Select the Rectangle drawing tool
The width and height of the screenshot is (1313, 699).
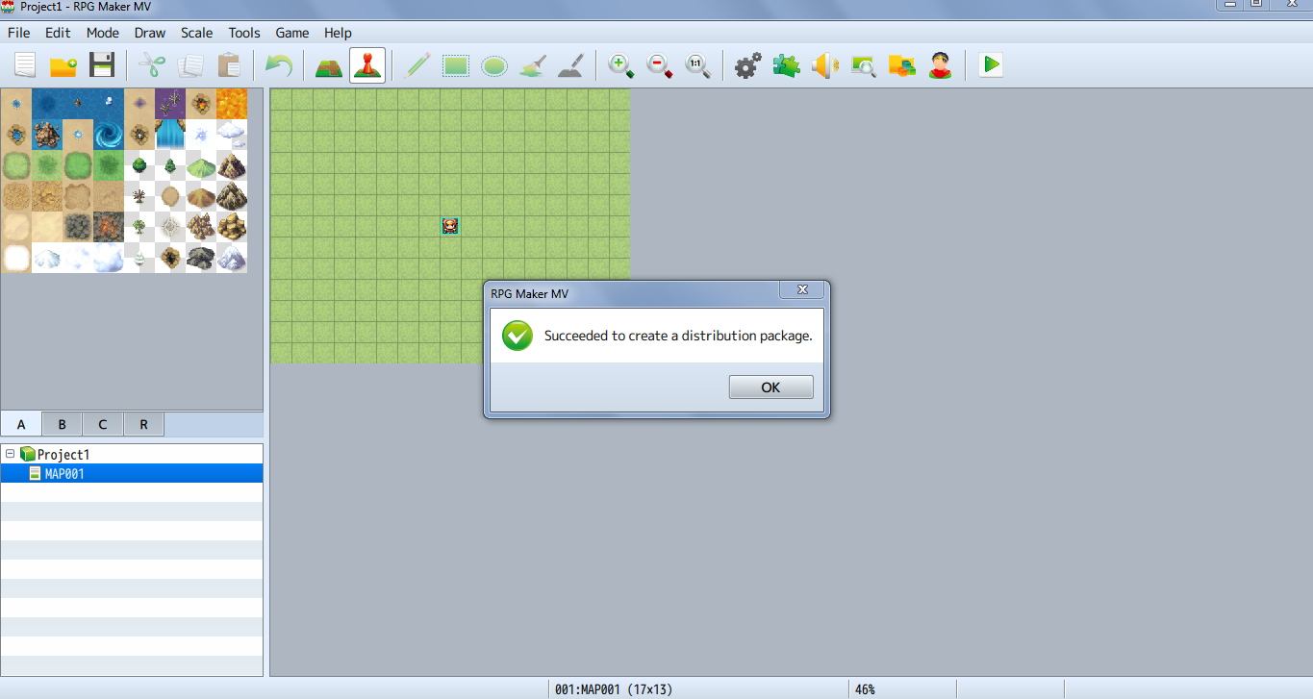tap(456, 65)
